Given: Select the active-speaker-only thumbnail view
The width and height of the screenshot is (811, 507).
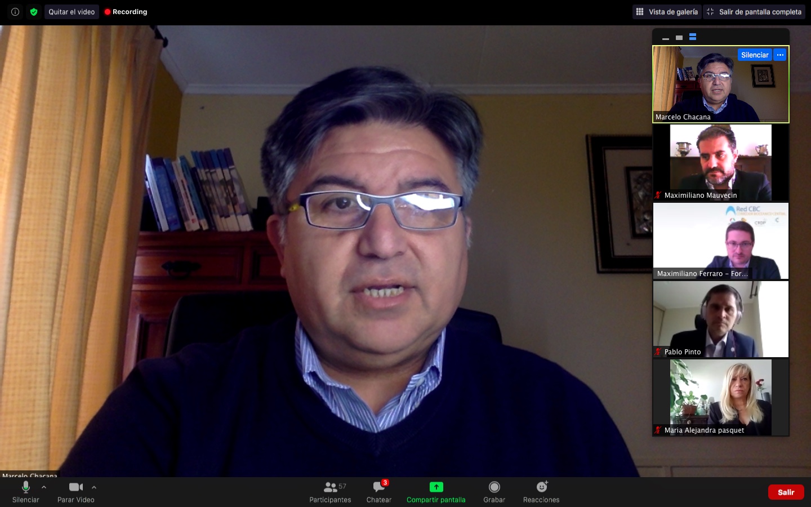Looking at the screenshot, I should point(679,38).
